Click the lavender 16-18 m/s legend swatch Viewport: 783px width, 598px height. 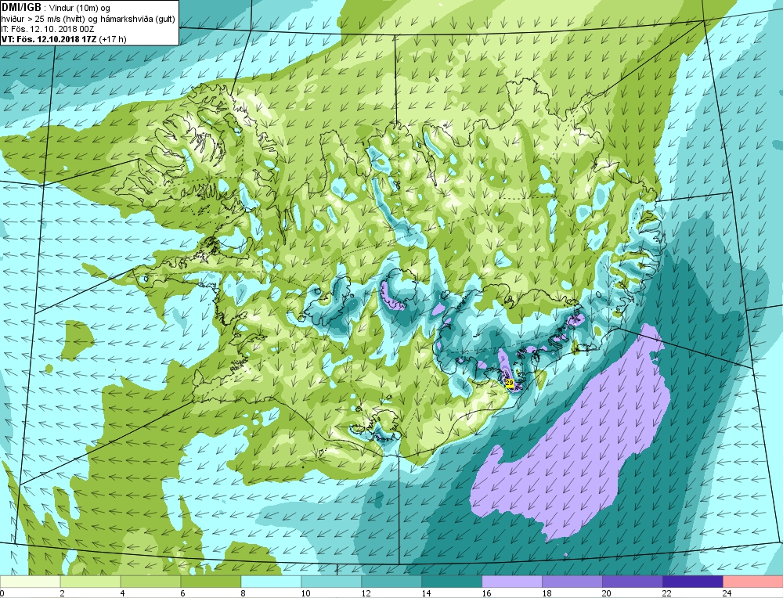point(512,582)
